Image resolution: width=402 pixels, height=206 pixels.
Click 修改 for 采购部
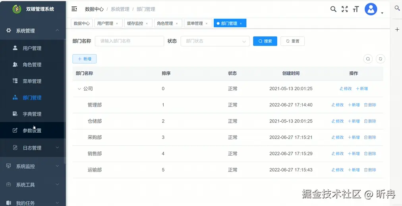tap(337, 137)
